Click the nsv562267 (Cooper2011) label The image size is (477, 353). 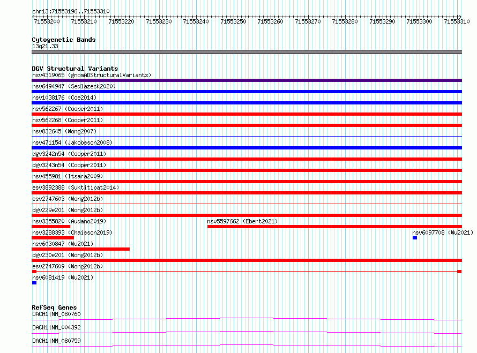68,109
